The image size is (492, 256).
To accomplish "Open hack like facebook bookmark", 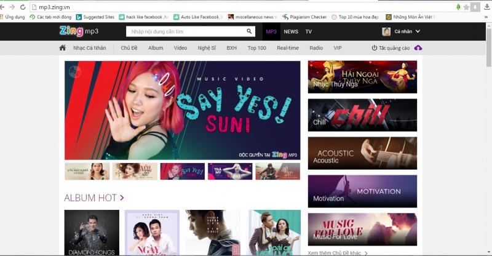I will click(x=144, y=17).
